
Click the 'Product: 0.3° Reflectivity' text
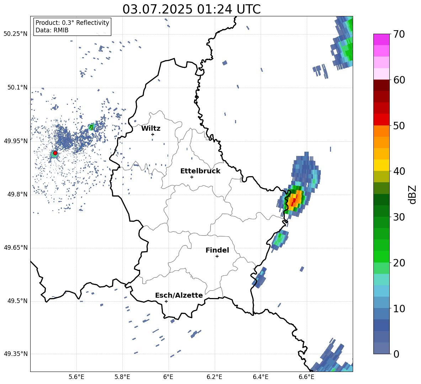click(x=72, y=22)
